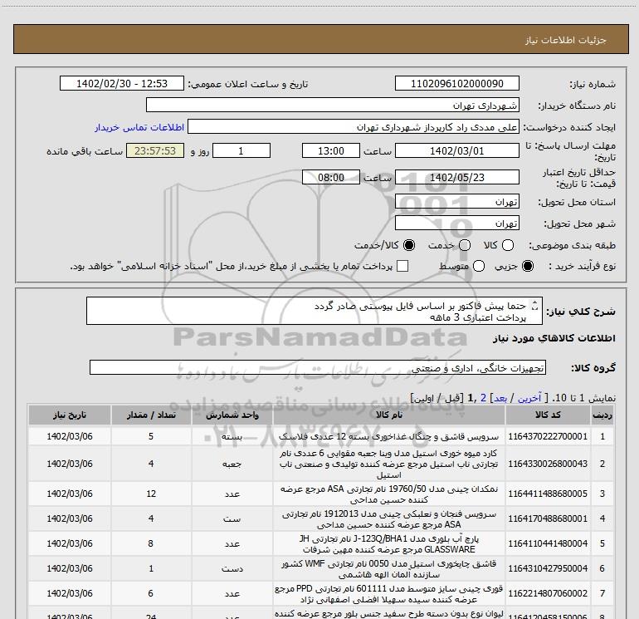Click the آخرین pagination link
The height and width of the screenshot is (619, 639).
click(529, 398)
